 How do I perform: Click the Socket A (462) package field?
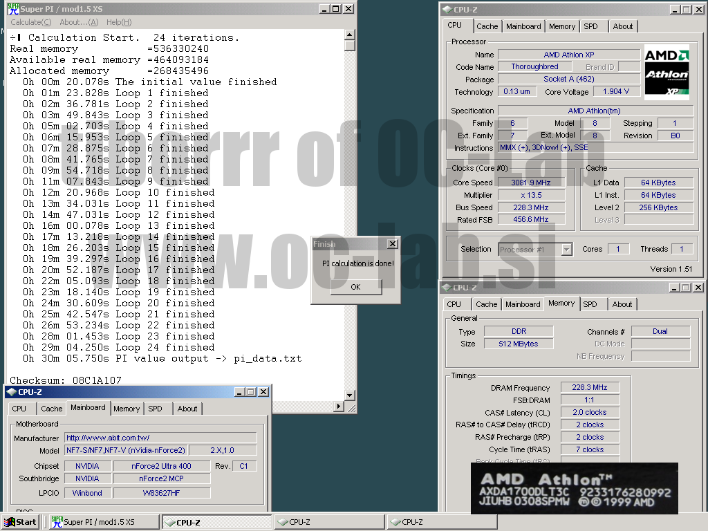(x=569, y=79)
